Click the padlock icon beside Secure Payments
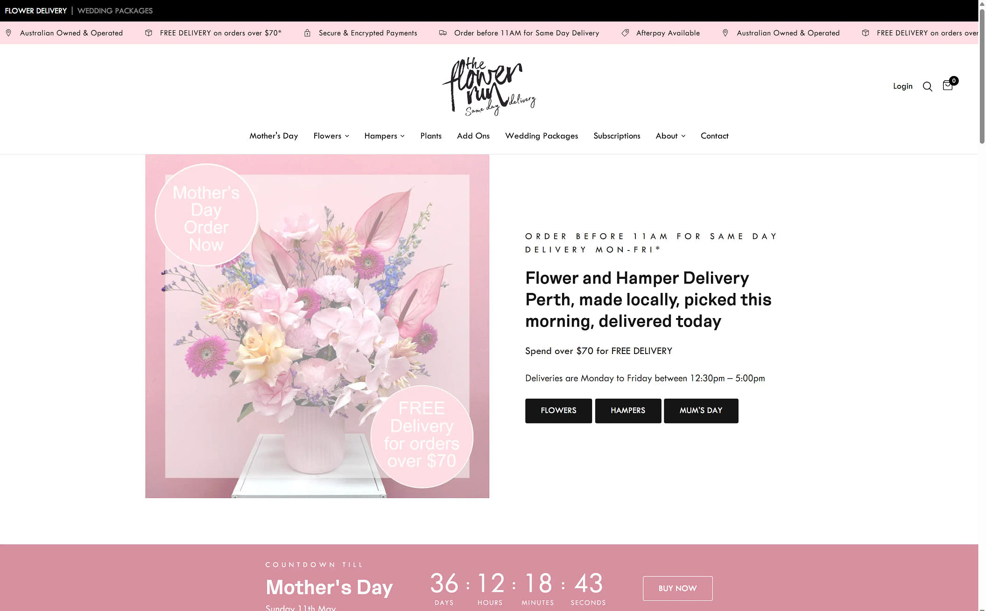Screen dimensions: 986x611 click(307, 33)
